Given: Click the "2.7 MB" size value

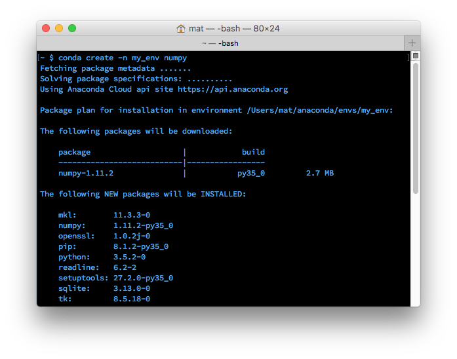Looking at the screenshot, I should point(319,173).
